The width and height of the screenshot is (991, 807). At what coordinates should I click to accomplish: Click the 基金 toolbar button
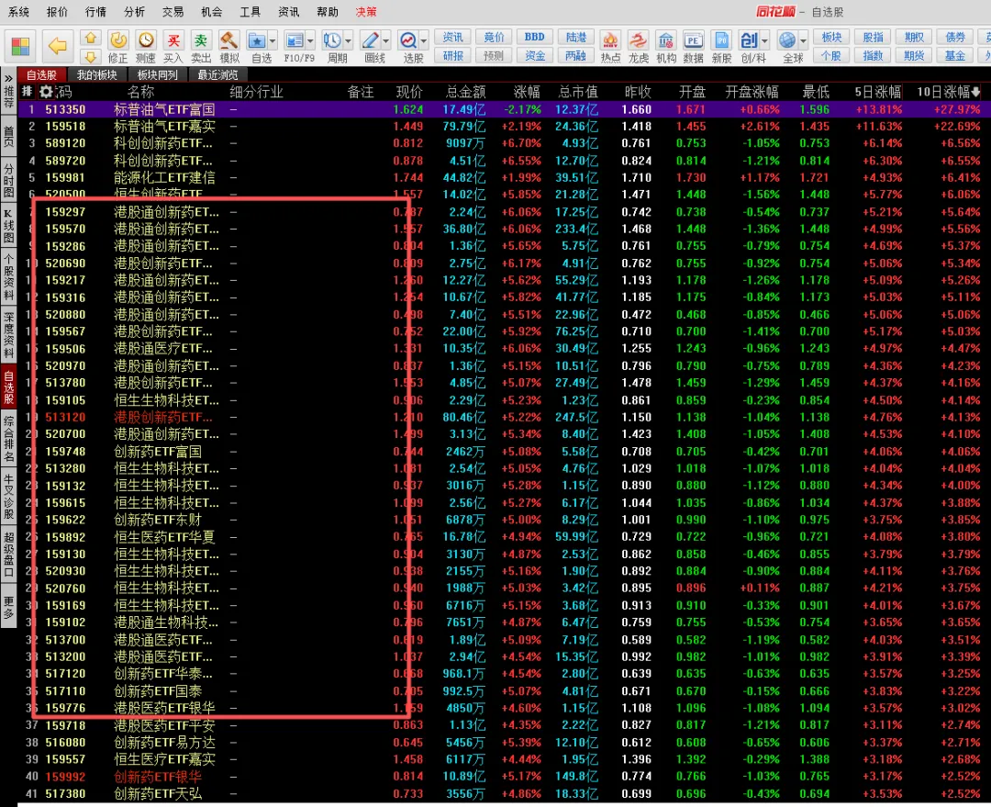[x=955, y=56]
